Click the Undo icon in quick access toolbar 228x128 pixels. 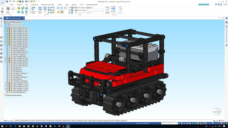click(x=10, y=1)
